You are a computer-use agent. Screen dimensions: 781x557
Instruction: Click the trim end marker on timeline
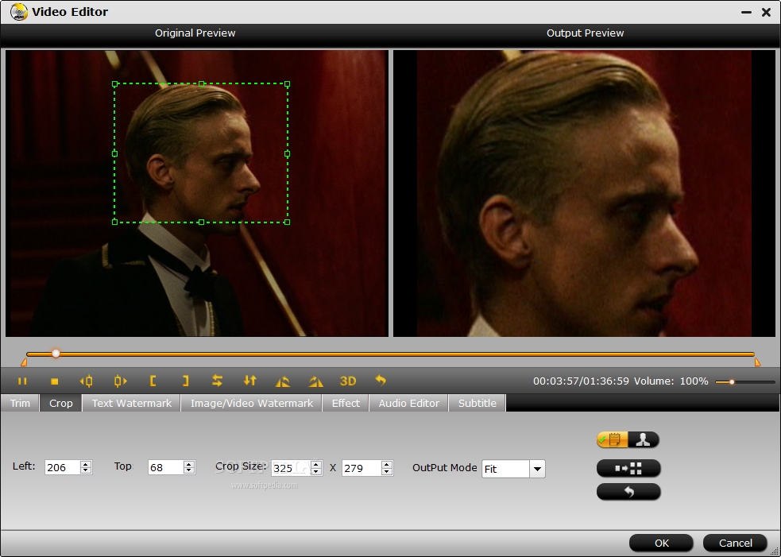click(x=758, y=362)
